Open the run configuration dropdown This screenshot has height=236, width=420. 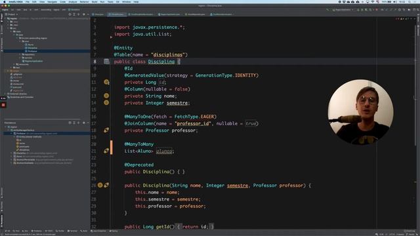click(343, 10)
